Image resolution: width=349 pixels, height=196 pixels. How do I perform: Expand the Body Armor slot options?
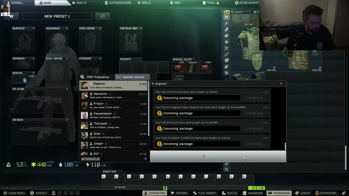point(67,59)
